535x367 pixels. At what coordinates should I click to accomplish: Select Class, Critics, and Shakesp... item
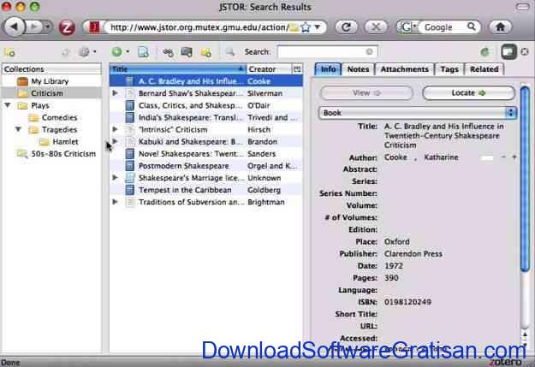tap(205, 105)
